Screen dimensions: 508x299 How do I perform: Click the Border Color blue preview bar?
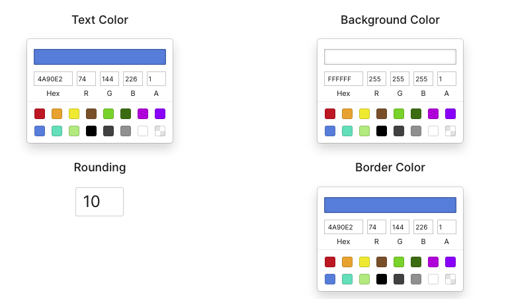(x=390, y=205)
